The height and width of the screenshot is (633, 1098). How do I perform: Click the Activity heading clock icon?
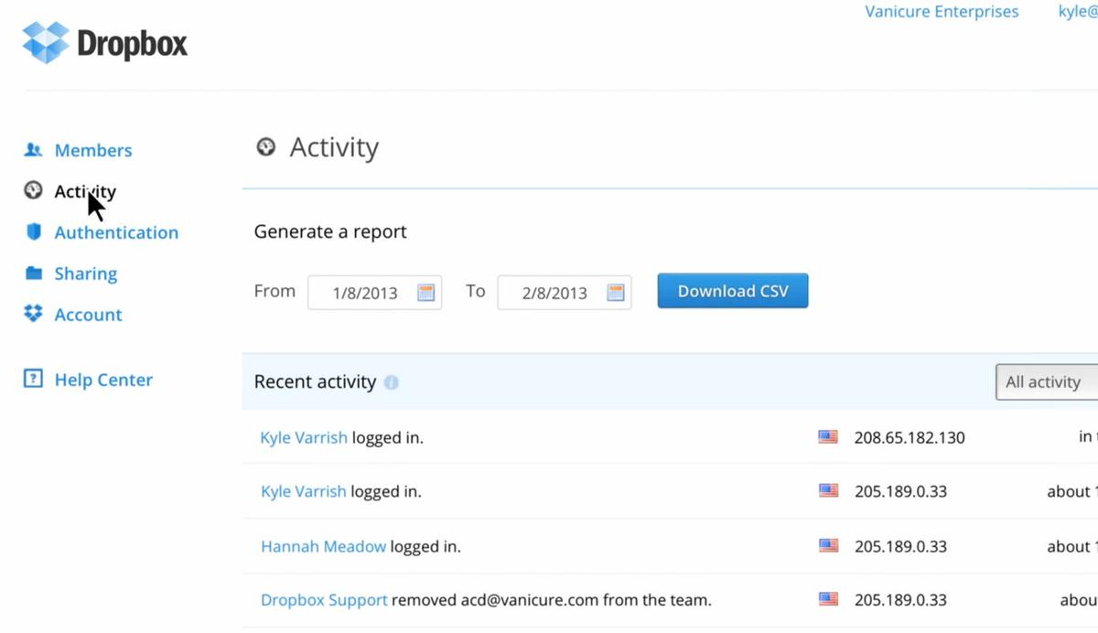tap(265, 146)
